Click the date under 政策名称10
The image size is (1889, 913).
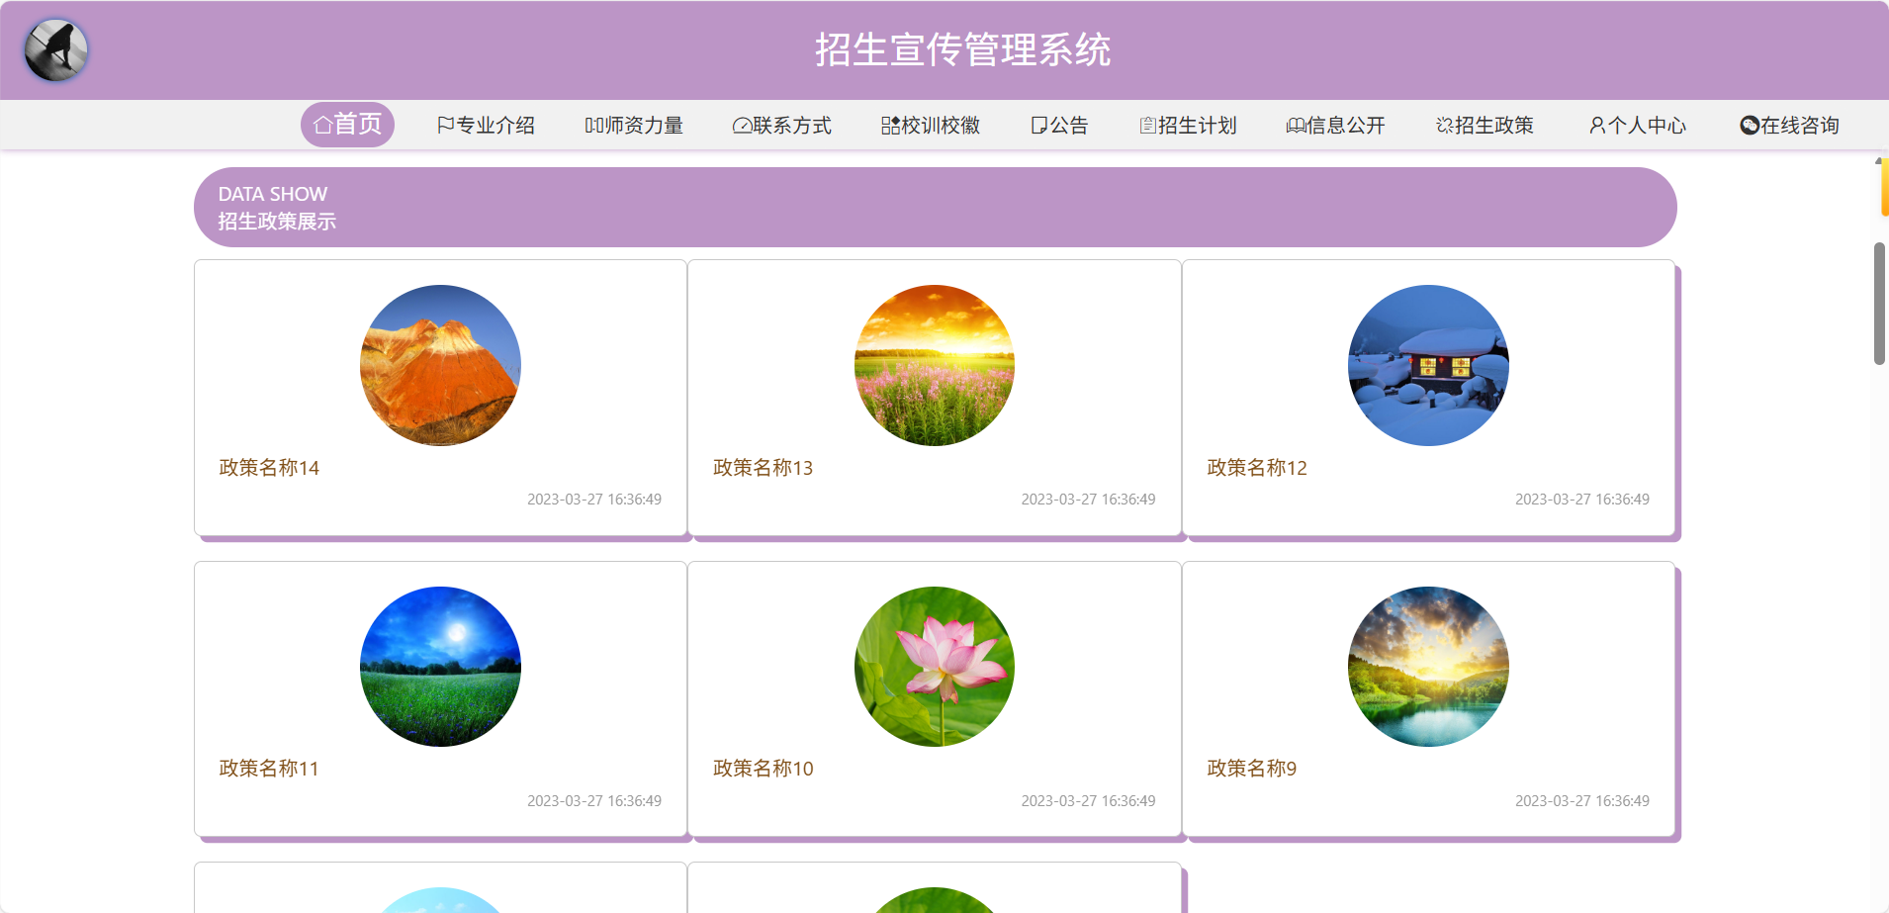[x=1088, y=801]
